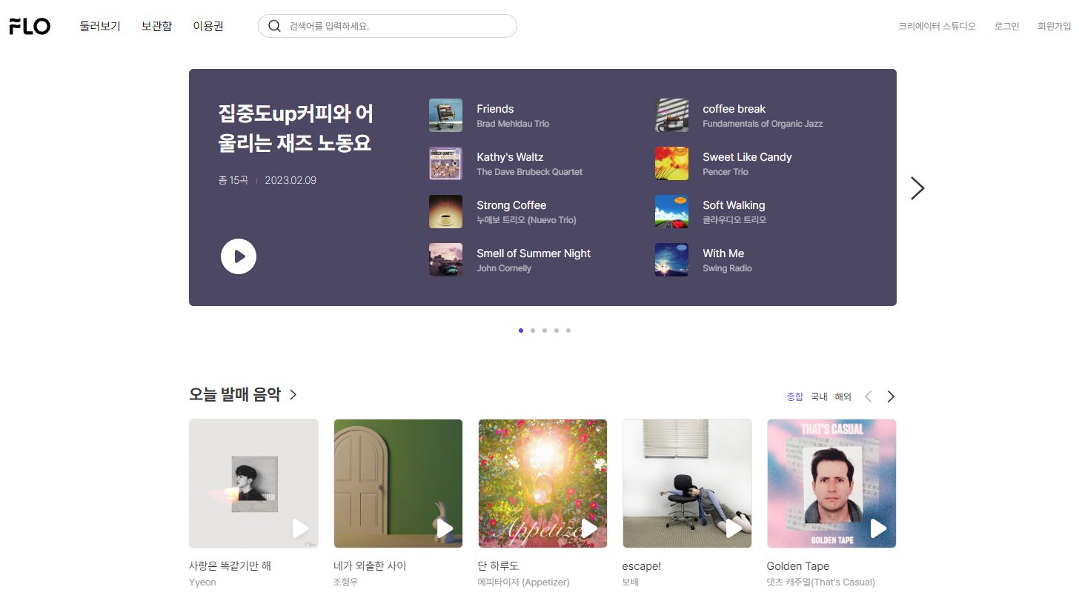Image resolution: width=1079 pixels, height=601 pixels.
Task: Show next new releases with right chevron
Action: tap(891, 396)
